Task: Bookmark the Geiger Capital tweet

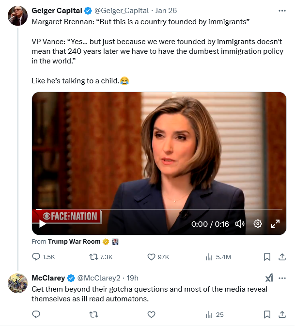Action: tap(267, 257)
